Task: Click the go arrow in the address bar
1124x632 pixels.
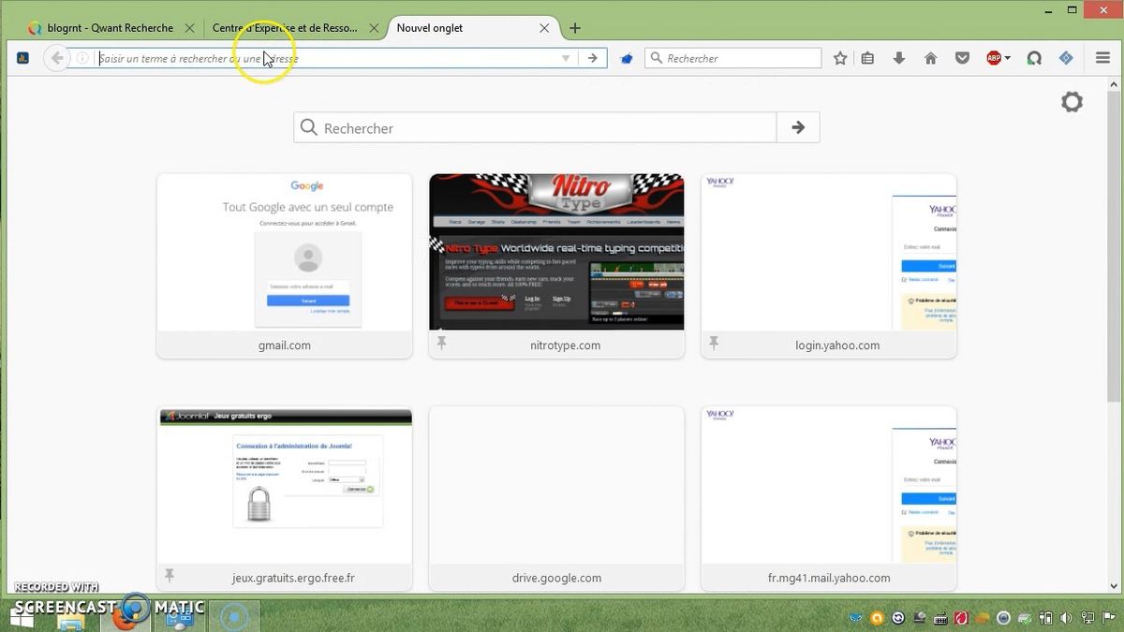Action: pos(592,58)
